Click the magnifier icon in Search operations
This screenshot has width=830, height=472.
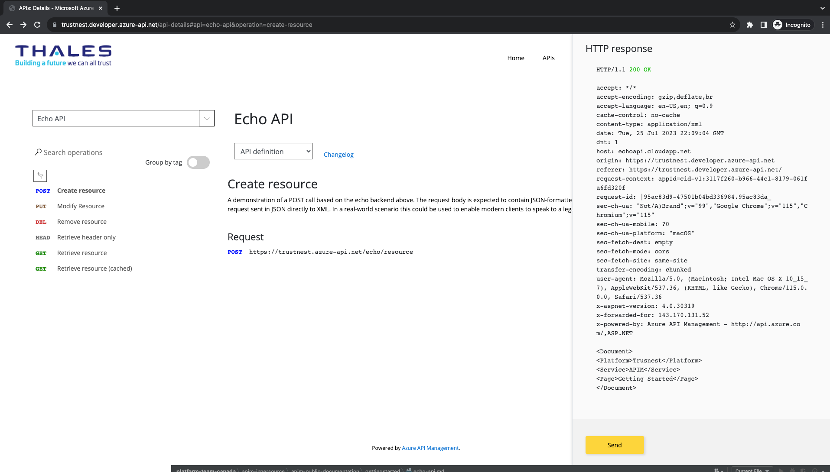(38, 152)
